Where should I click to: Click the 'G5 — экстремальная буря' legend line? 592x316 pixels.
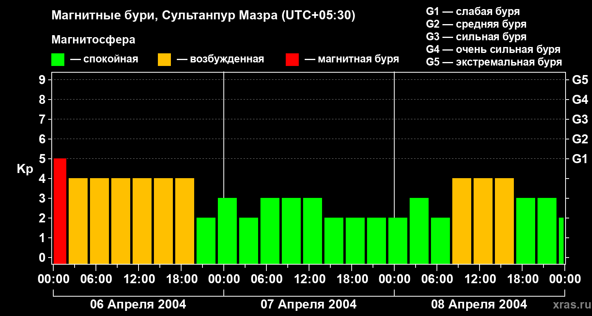point(494,62)
